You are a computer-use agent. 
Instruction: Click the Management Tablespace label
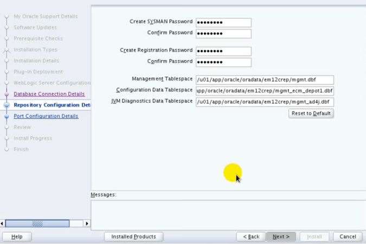tap(162, 79)
